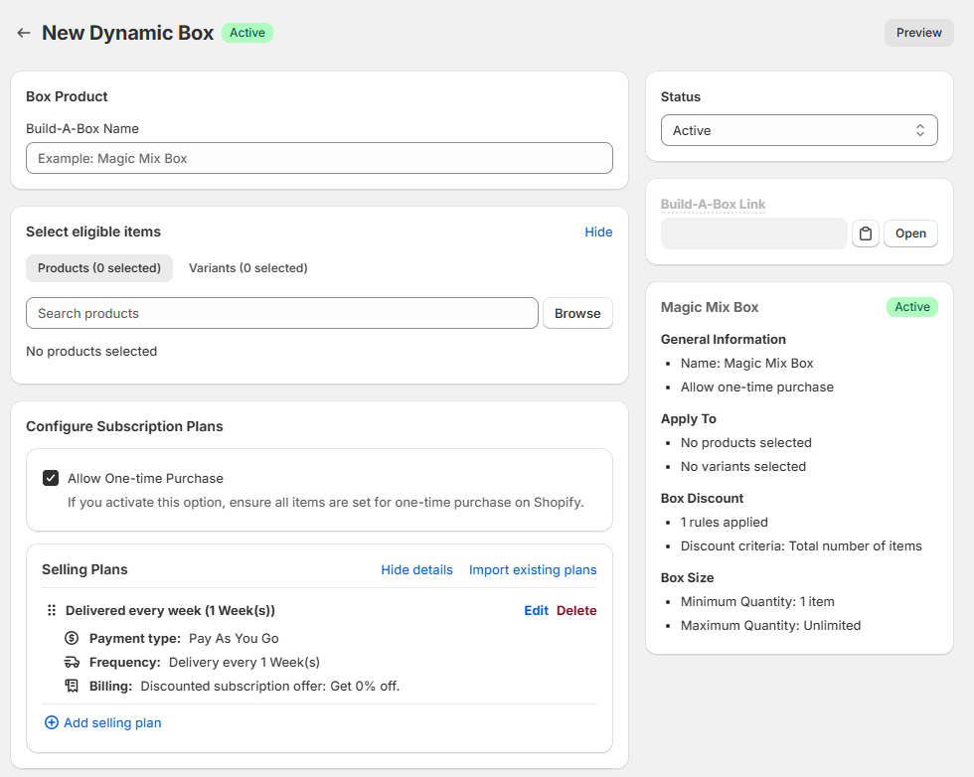The height and width of the screenshot is (777, 974).
Task: Click the drag handle on Delivered every week plan
Action: tap(51, 610)
